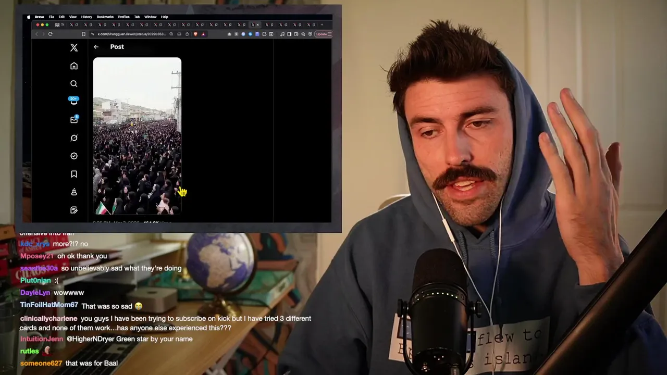This screenshot has width=667, height=375.
Task: Open the Brave Rewards triangle icon
Action: click(x=203, y=34)
